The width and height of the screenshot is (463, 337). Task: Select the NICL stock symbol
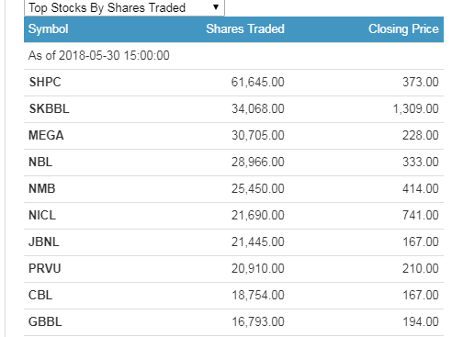point(42,215)
